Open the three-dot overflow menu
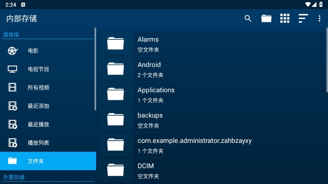 [319, 19]
